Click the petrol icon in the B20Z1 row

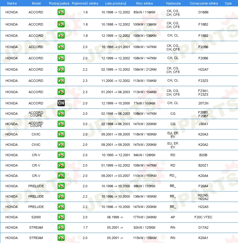pyautogui.click(x=61, y=165)
